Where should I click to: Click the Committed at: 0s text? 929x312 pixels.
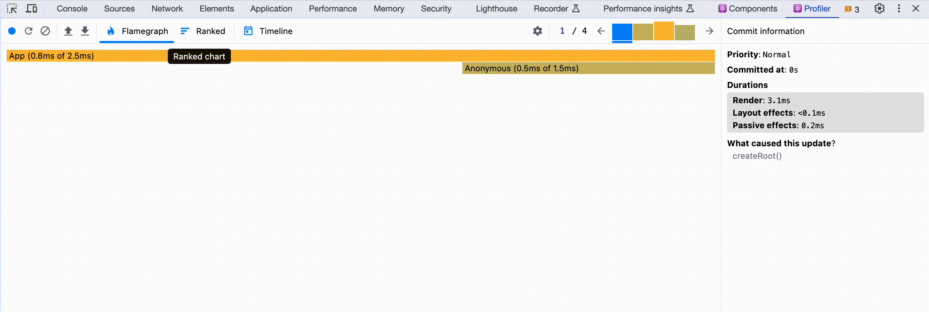(x=763, y=70)
